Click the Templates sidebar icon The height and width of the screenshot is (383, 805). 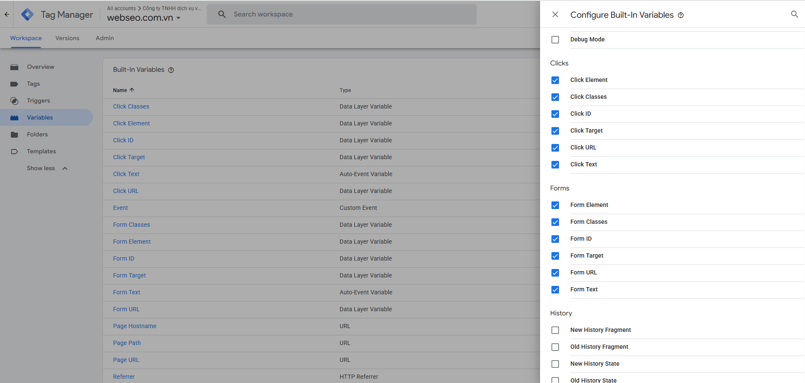click(14, 152)
